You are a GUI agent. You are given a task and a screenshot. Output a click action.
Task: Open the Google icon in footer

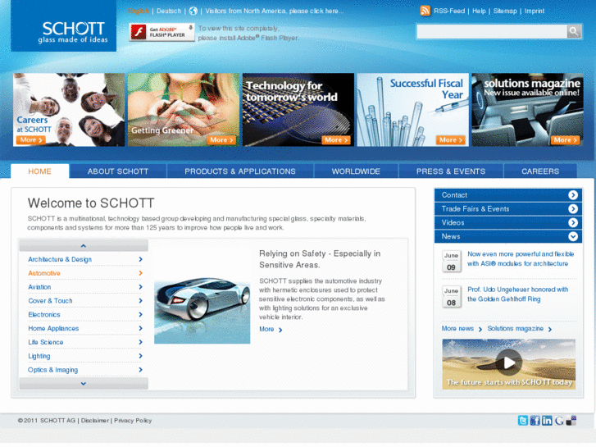point(559,421)
